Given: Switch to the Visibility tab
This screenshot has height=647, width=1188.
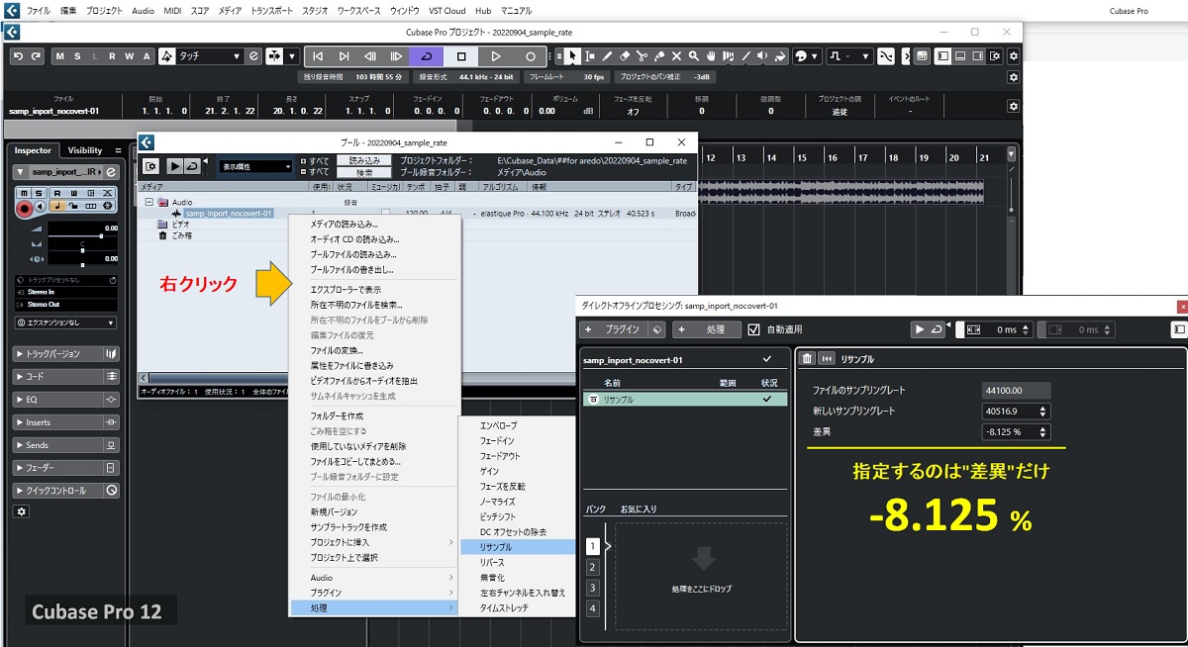Looking at the screenshot, I should 84,150.
